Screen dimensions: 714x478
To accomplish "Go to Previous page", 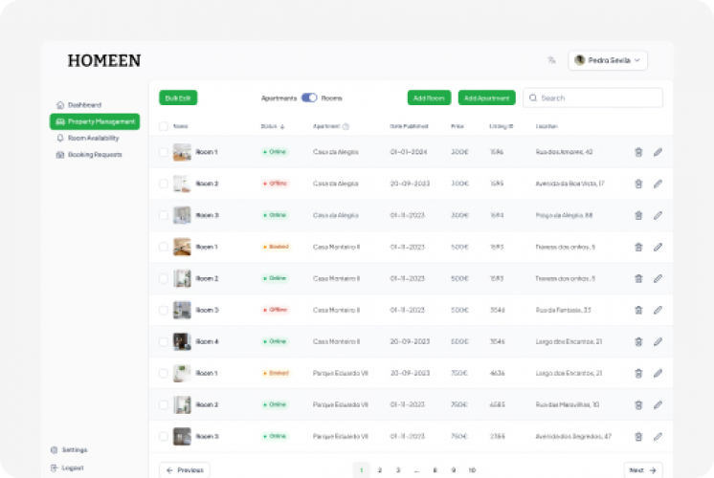I will [x=185, y=469].
